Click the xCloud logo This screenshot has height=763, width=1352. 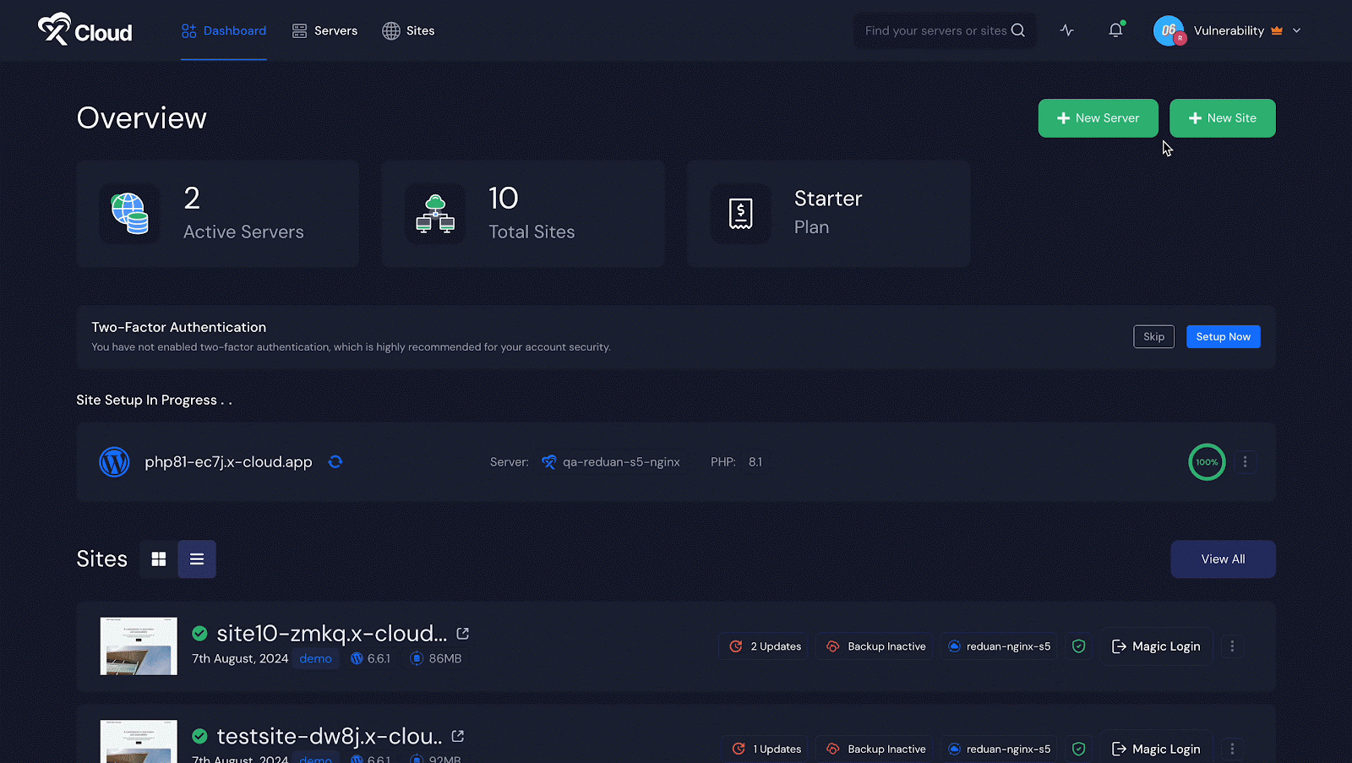[84, 30]
